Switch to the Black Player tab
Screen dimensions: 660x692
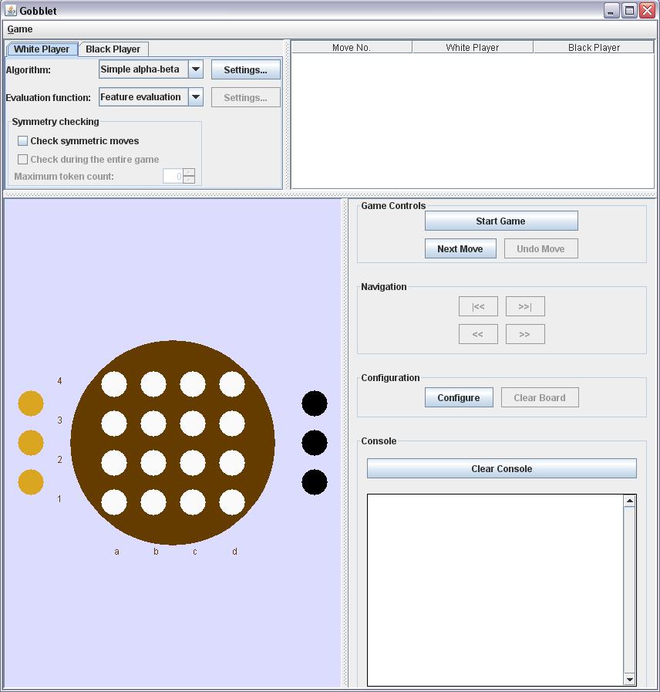pos(113,49)
